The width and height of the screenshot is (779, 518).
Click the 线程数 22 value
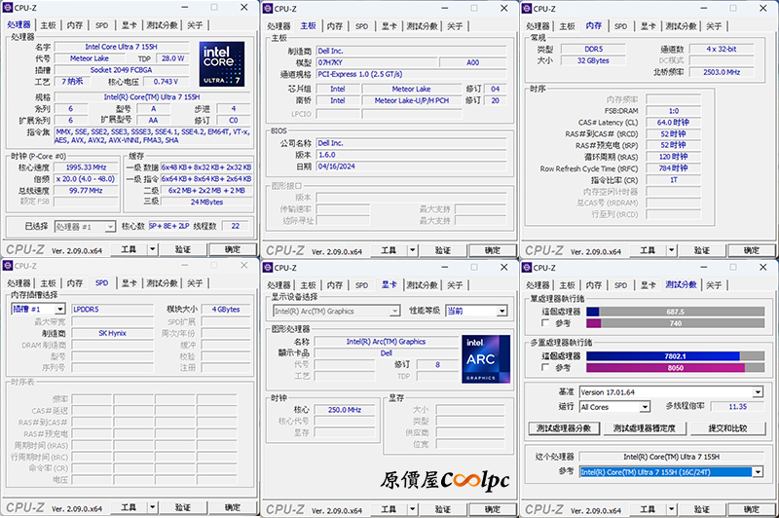tap(235, 226)
